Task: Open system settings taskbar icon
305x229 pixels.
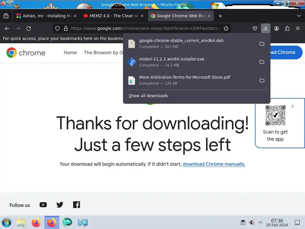Action: tap(83, 222)
